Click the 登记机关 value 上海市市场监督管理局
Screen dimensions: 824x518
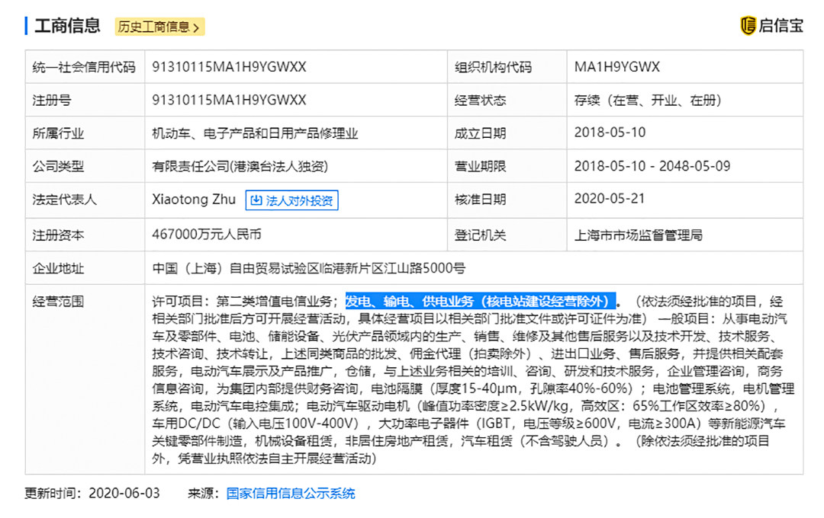point(638,235)
